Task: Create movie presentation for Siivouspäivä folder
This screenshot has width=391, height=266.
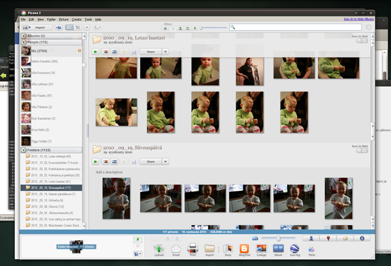Action: coord(114,161)
